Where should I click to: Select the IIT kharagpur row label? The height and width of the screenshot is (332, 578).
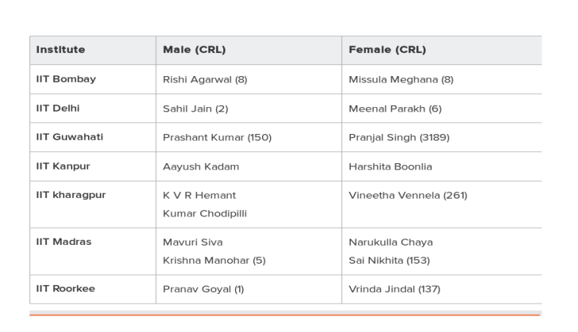tap(70, 195)
